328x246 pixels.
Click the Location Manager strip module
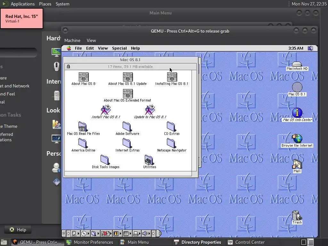coord(106,234)
